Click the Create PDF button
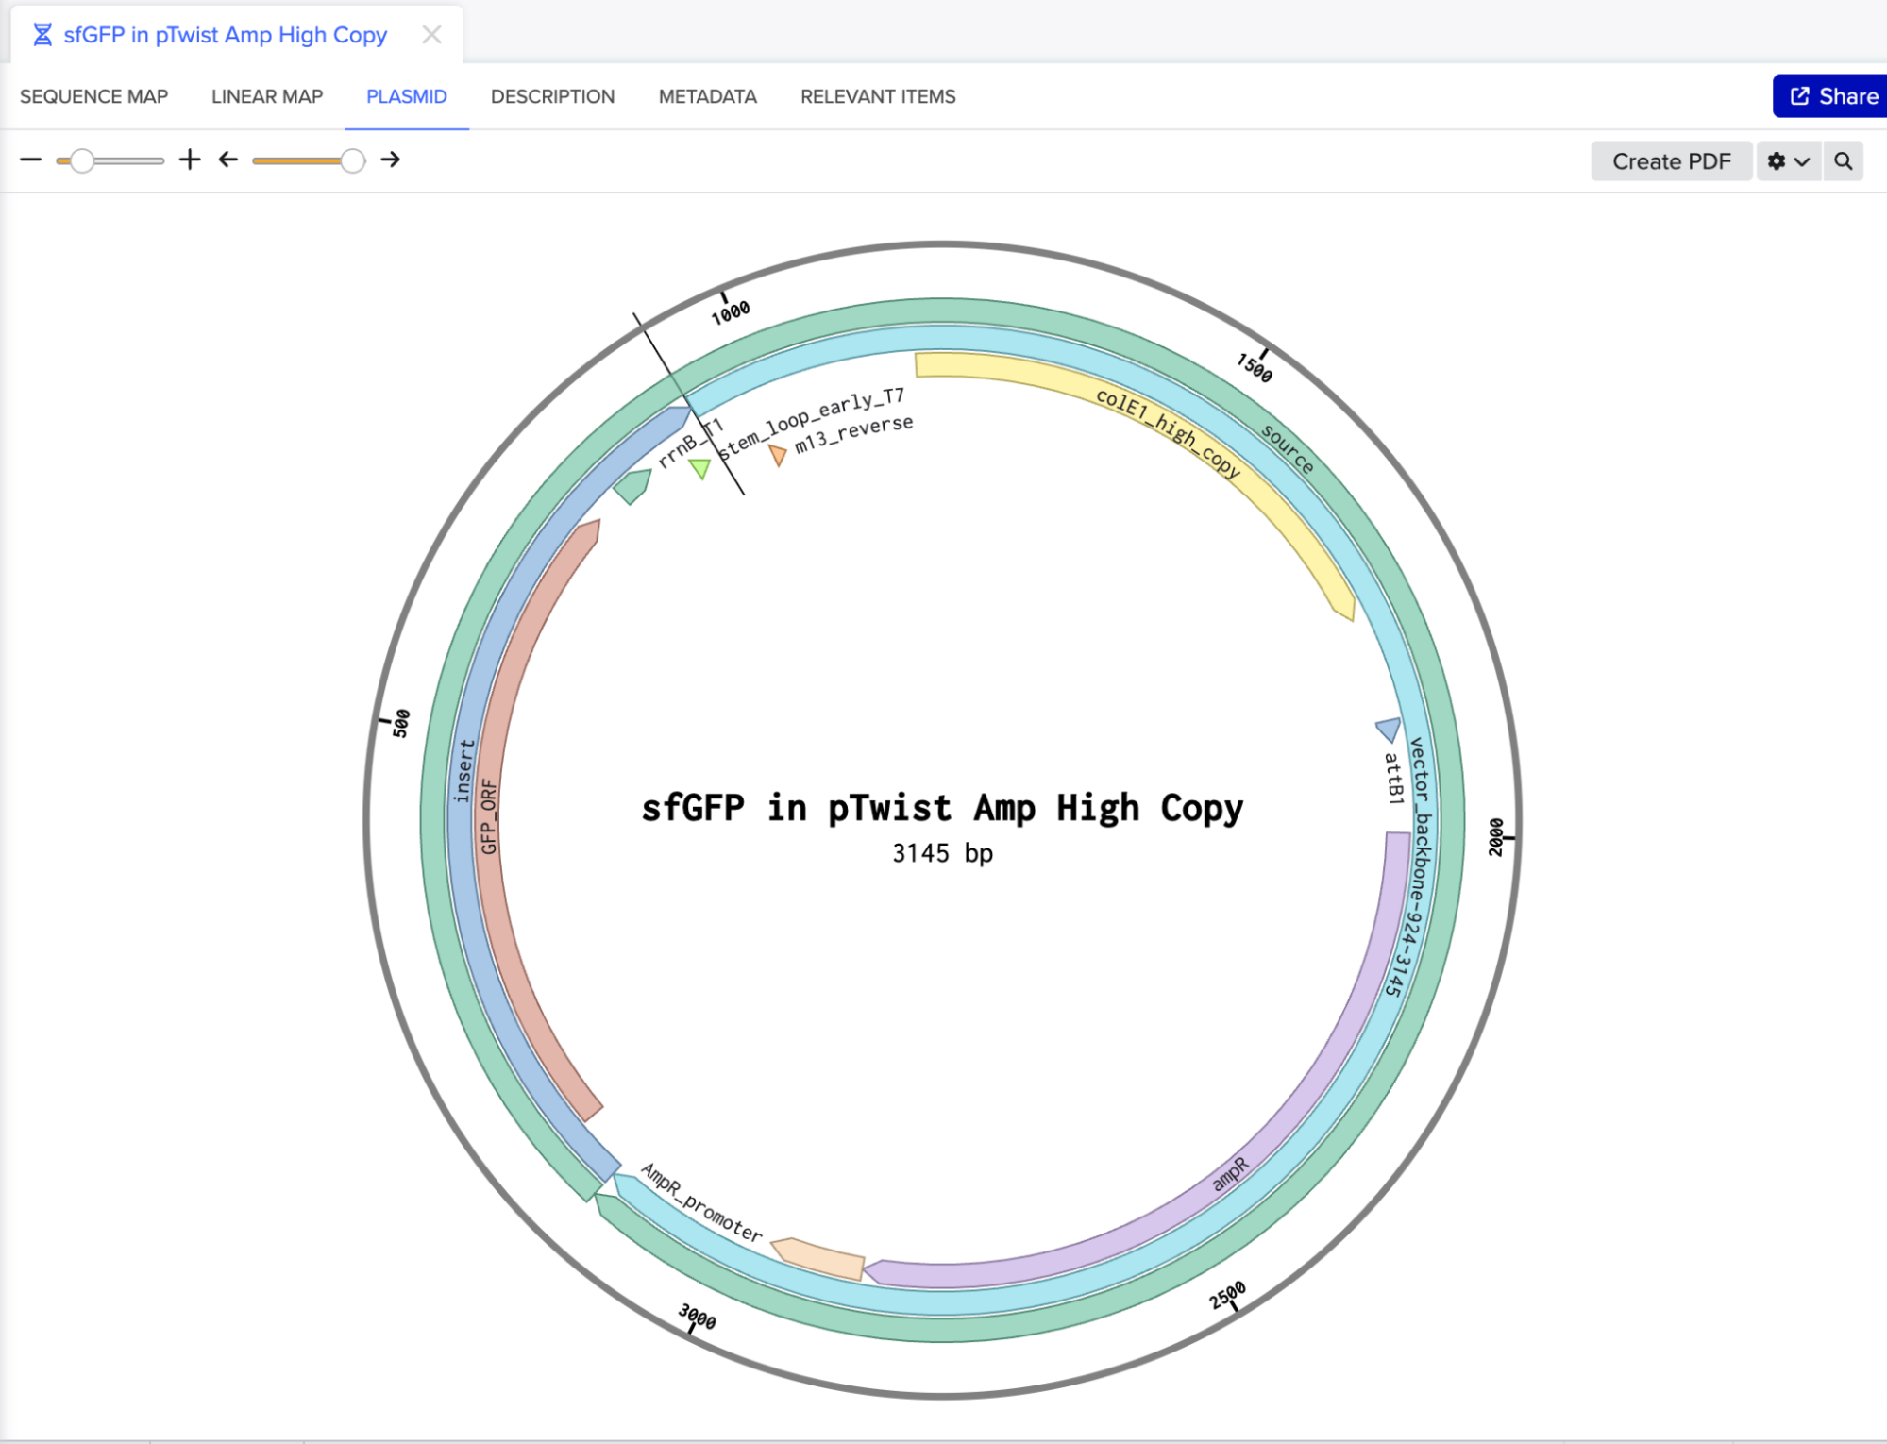The height and width of the screenshot is (1444, 1887). 1671,161
